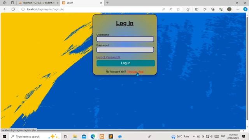Open Sublime Text from the taskbar

pos(110,136)
